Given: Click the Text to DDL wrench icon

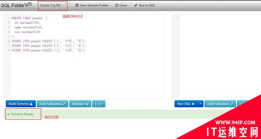Looking at the screenshot, I should tap(136, 5).
